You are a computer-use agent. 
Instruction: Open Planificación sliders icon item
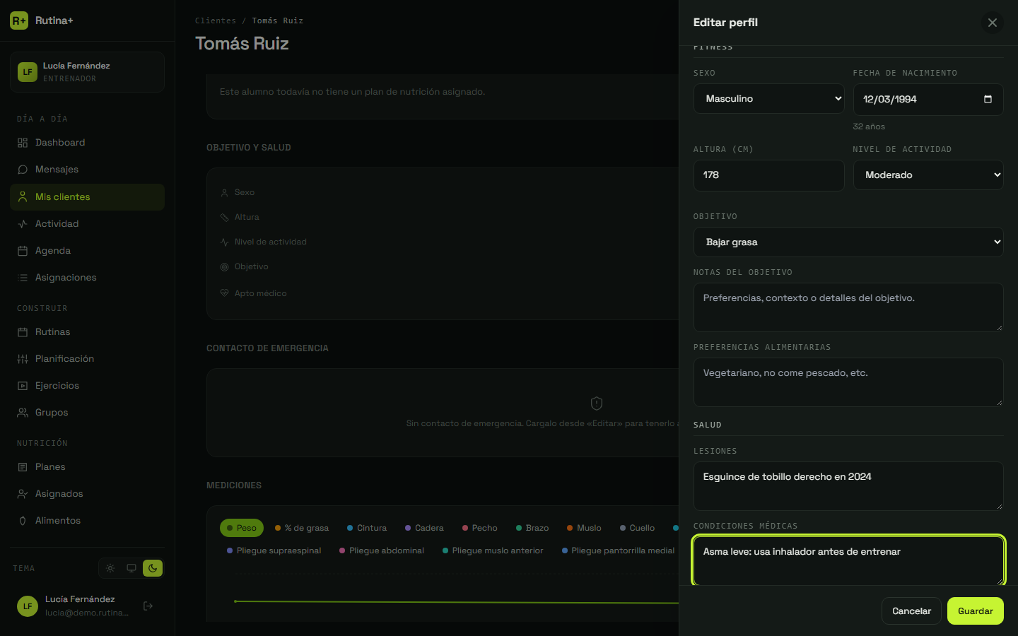87,359
